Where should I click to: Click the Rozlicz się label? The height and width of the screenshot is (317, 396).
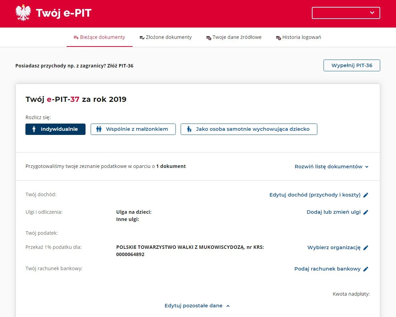click(x=38, y=117)
